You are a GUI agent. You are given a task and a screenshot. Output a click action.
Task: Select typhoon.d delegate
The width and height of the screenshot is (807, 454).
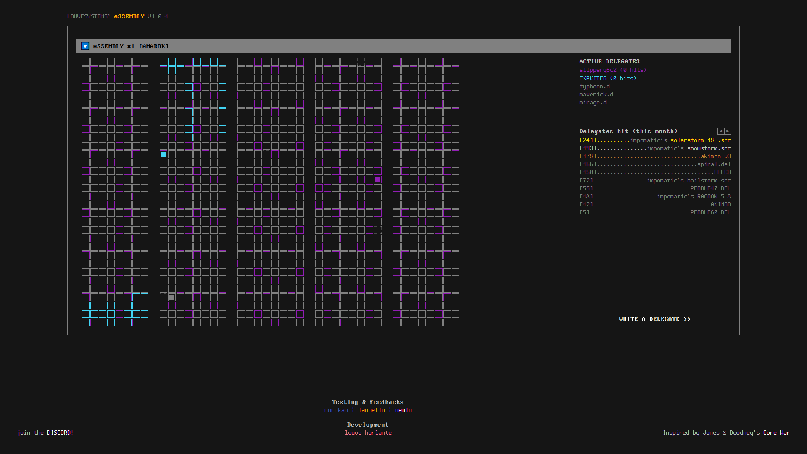[x=594, y=86]
